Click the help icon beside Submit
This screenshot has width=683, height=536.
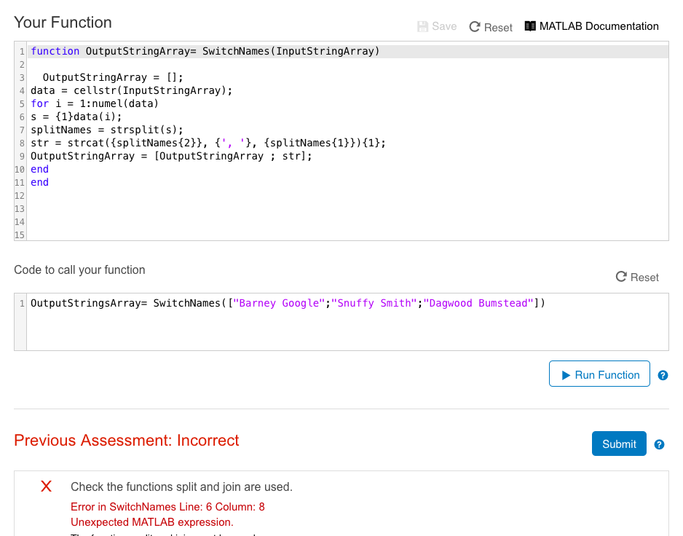(659, 444)
